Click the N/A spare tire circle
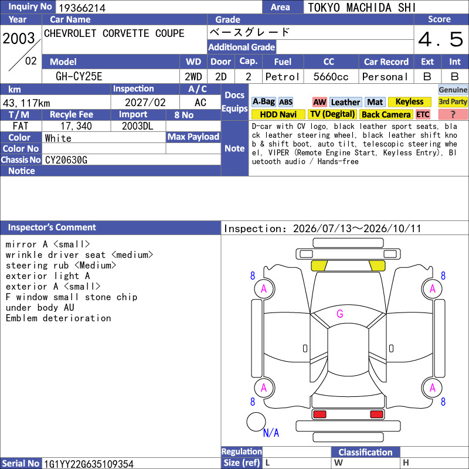Image resolution: width=469 pixels, height=469 pixels. [256, 422]
